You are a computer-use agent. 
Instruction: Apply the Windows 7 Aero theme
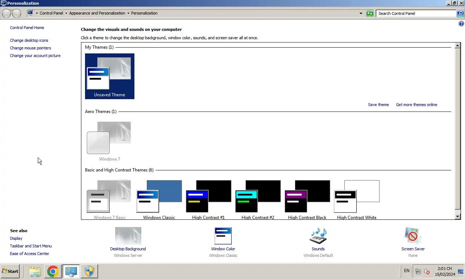(x=109, y=141)
